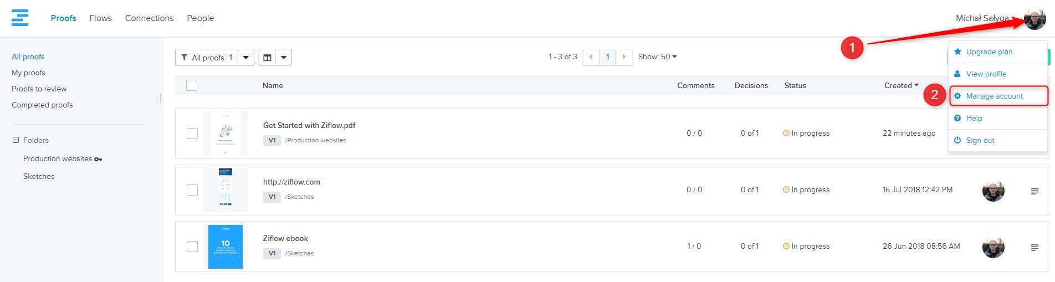Click the Ziflow logo icon
This screenshot has width=1055, height=282.
pos(20,18)
